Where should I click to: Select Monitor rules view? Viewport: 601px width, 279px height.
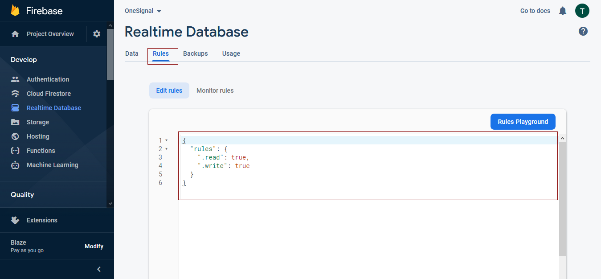215,90
